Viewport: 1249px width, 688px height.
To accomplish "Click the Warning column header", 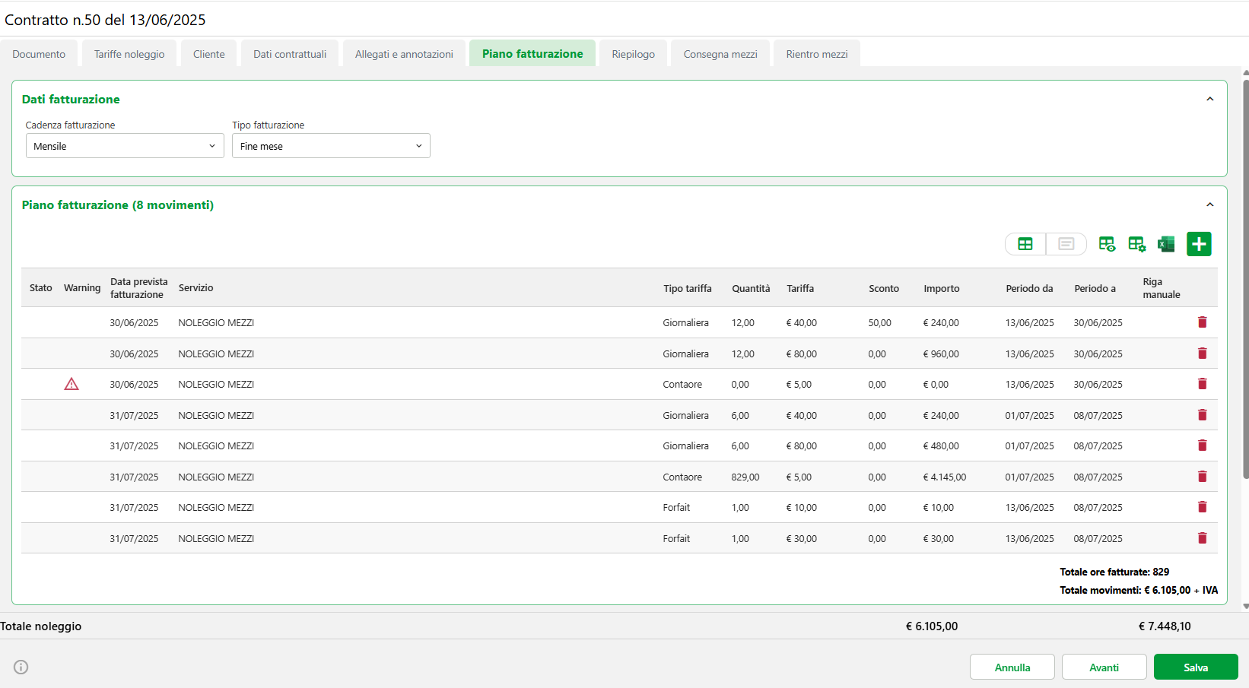I will (82, 288).
